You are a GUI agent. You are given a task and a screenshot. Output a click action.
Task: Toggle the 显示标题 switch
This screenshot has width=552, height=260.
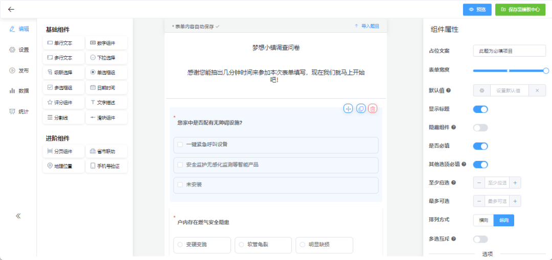pyautogui.click(x=480, y=109)
